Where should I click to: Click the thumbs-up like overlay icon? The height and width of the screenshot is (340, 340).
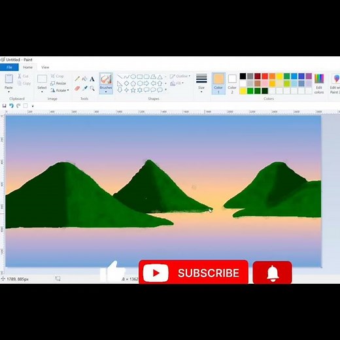click(x=113, y=271)
